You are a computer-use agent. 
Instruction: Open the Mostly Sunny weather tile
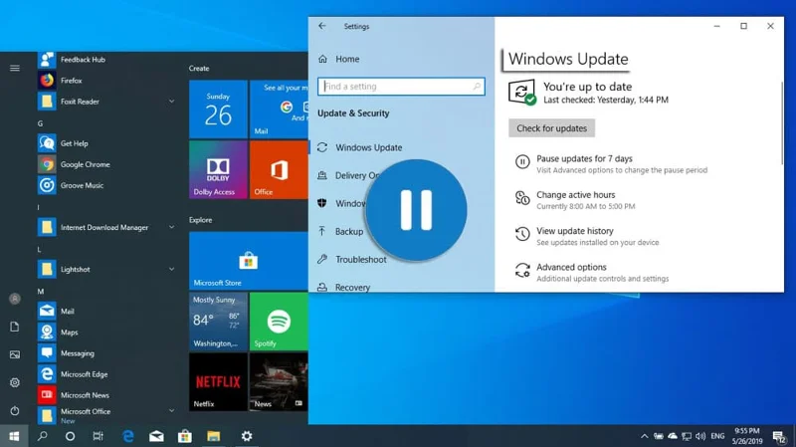coord(218,321)
